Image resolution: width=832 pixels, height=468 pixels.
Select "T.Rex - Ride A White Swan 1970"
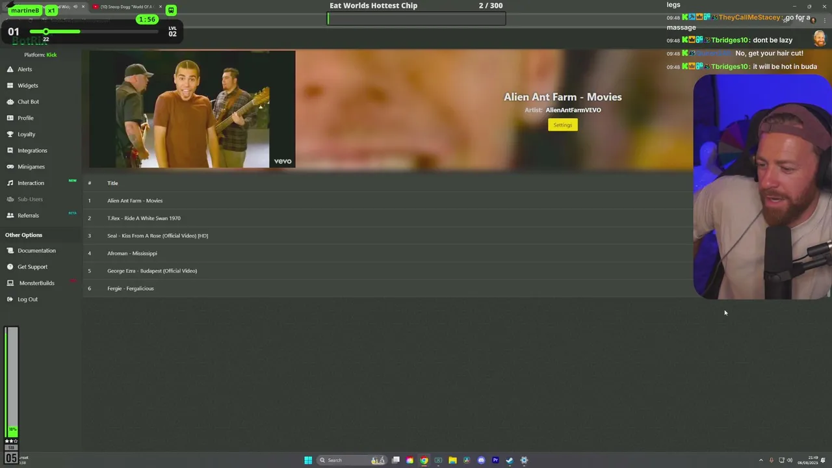(x=387, y=218)
